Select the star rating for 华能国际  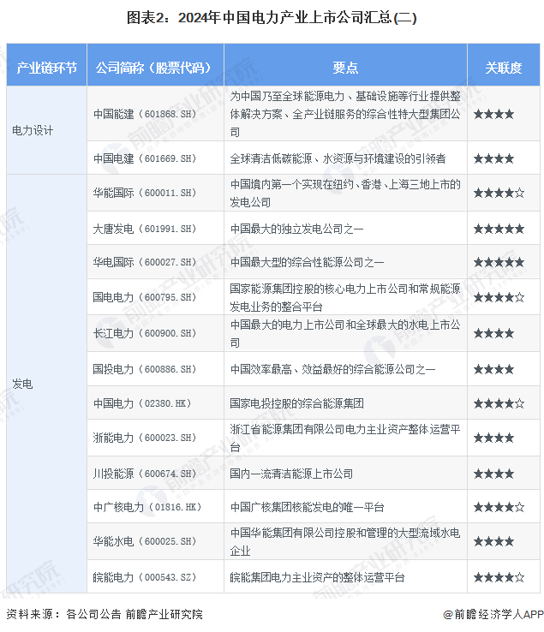499,193
